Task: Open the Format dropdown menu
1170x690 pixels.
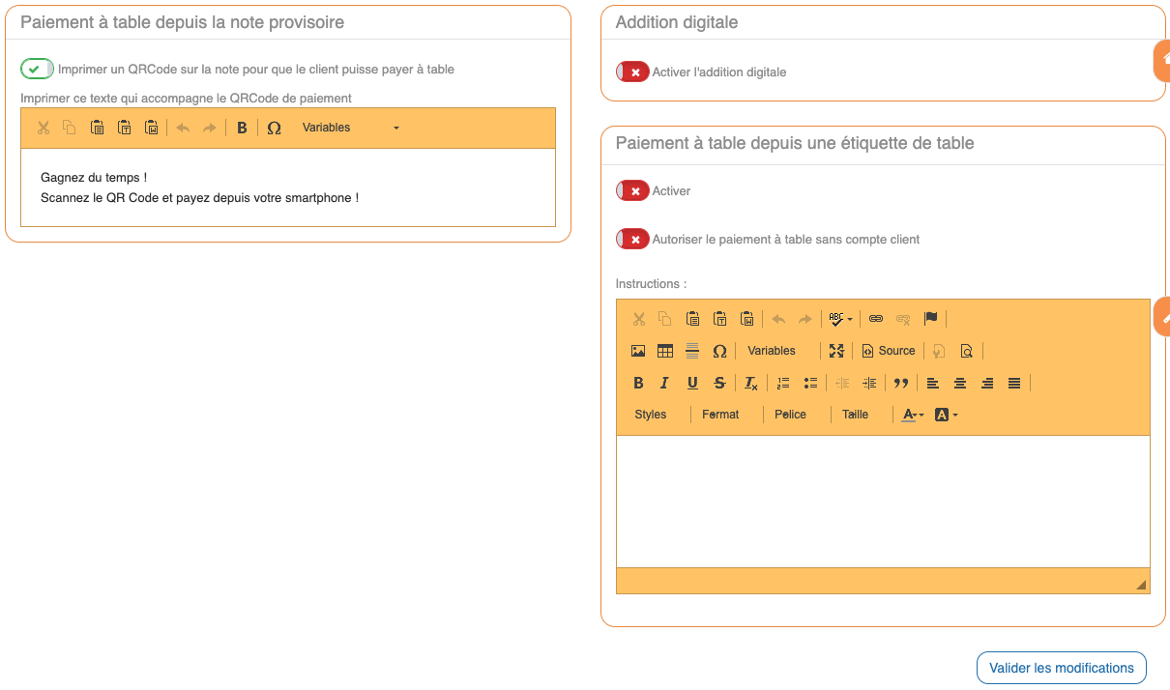Action: [720, 415]
